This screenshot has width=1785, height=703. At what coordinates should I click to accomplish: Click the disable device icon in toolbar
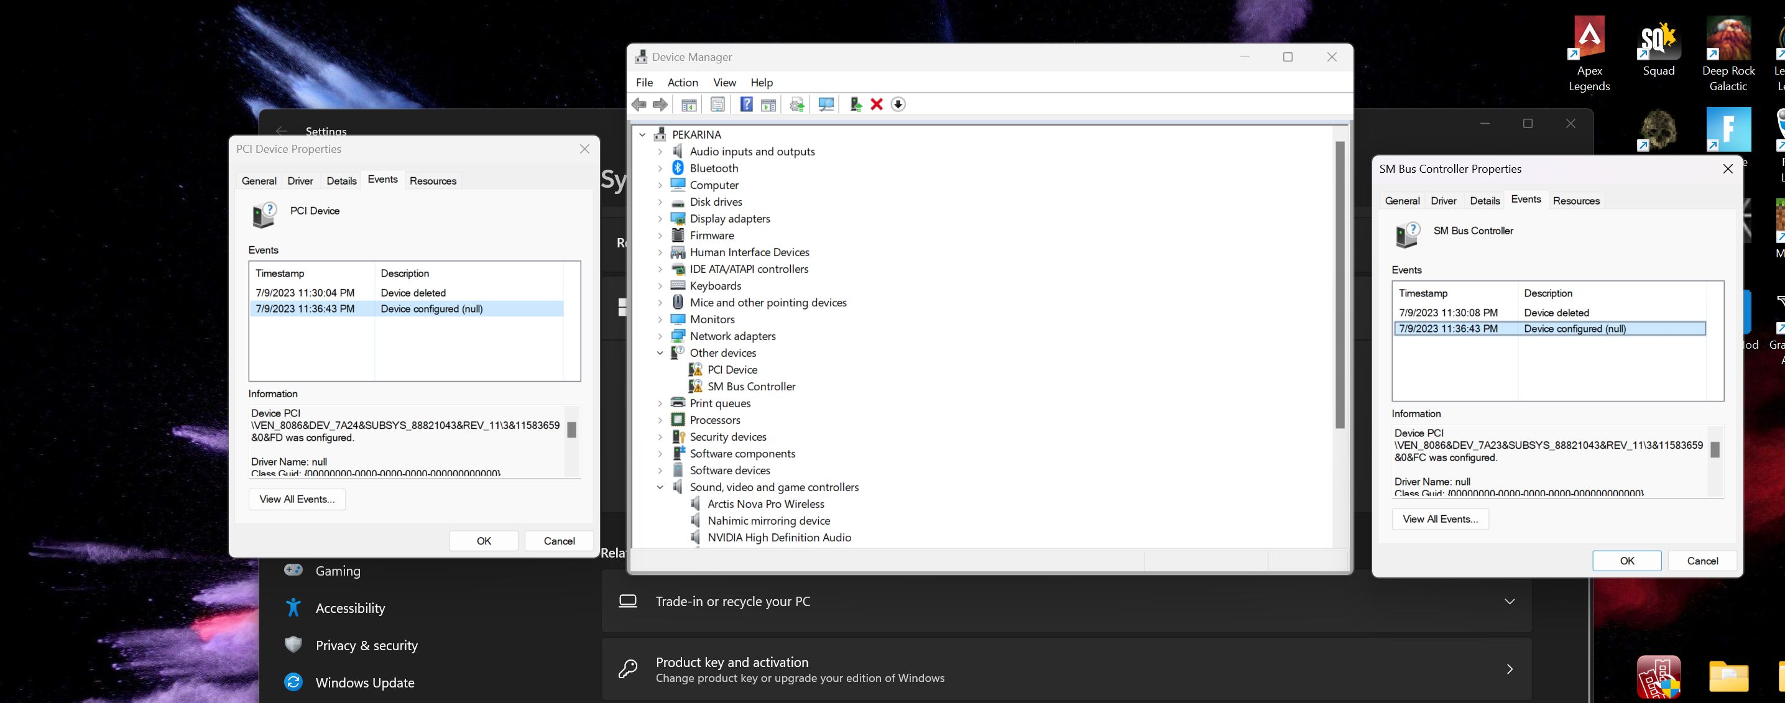(x=897, y=104)
